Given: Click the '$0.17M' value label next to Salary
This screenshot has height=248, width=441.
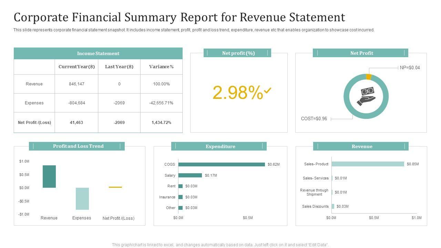Looking at the screenshot, I should pos(211,176).
